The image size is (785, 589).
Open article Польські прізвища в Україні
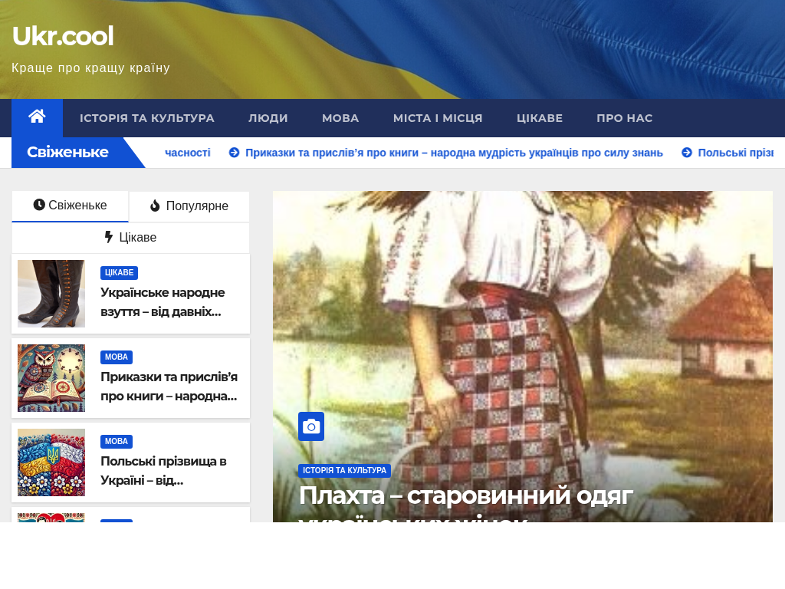[163, 471]
